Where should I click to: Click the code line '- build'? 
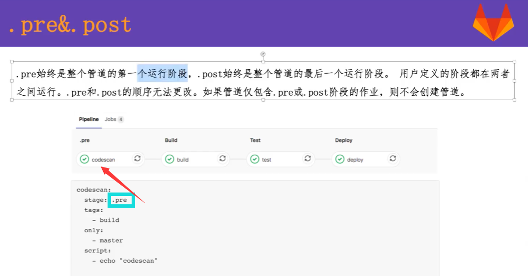pyautogui.click(x=106, y=220)
